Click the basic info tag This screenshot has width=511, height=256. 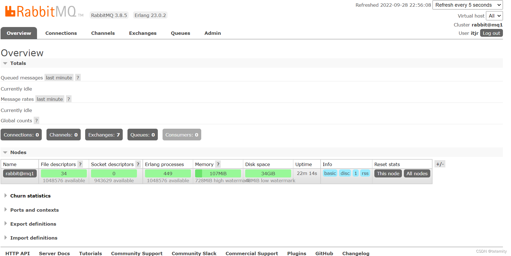click(x=330, y=173)
